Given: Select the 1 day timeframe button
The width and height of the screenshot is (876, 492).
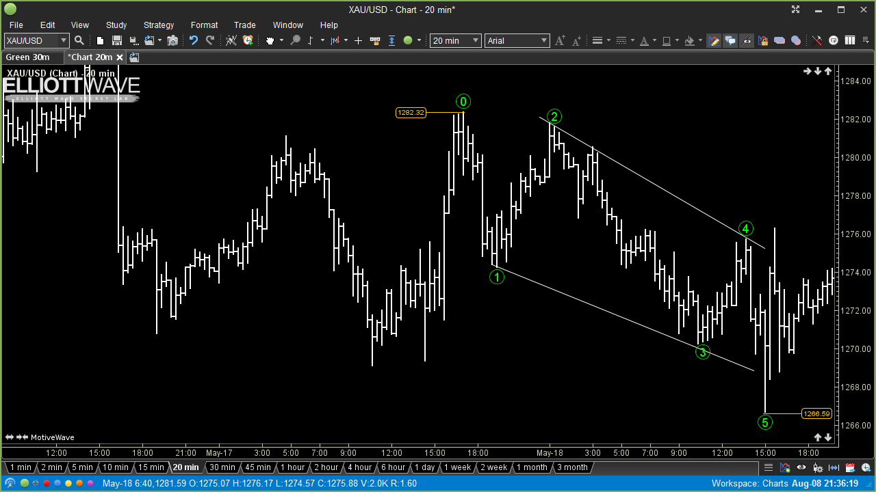Looking at the screenshot, I should [424, 467].
